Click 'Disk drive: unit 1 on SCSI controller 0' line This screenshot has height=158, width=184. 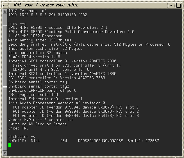[x=67, y=65]
